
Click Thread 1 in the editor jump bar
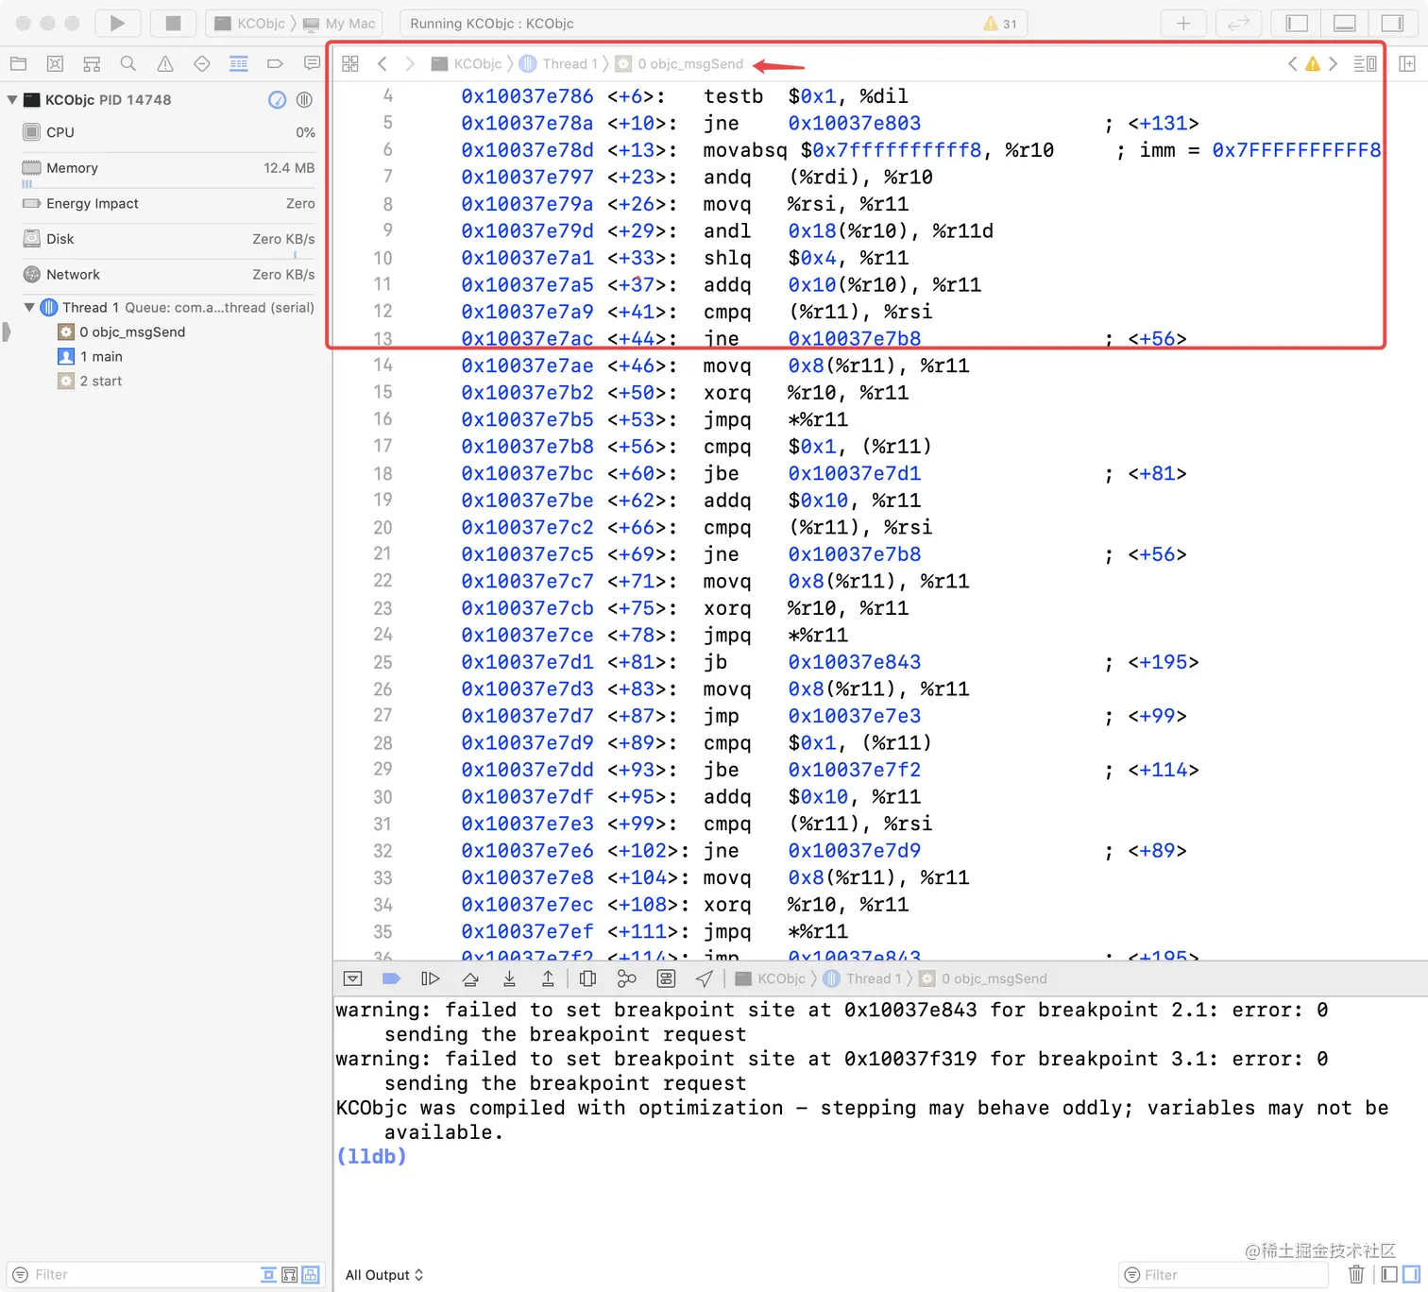click(x=558, y=64)
